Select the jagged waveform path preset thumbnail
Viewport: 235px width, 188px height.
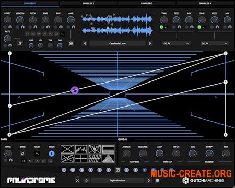pyautogui.click(x=81, y=149)
